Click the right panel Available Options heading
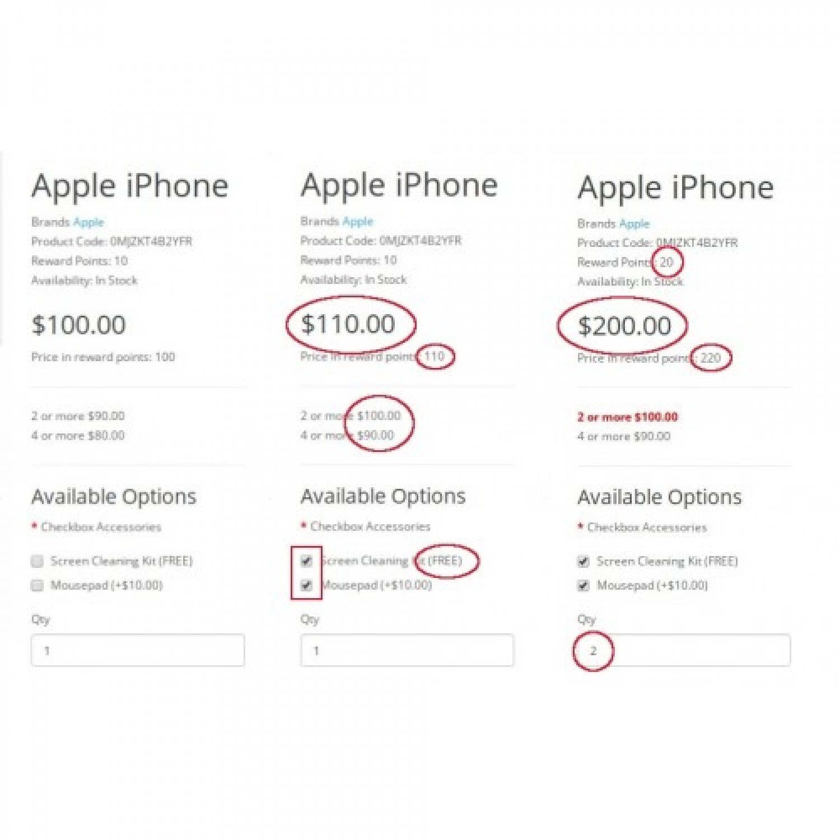840x840 pixels. [660, 497]
